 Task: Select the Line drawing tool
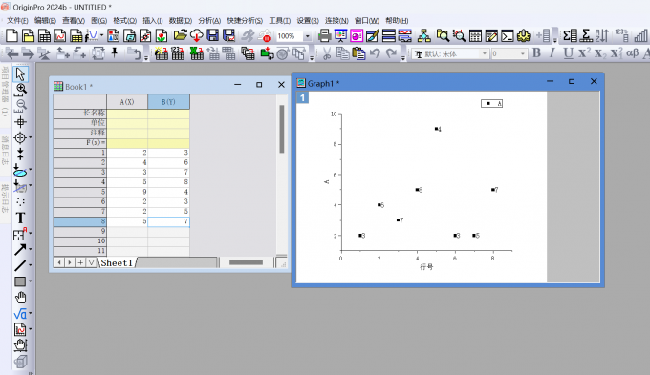coord(20,265)
